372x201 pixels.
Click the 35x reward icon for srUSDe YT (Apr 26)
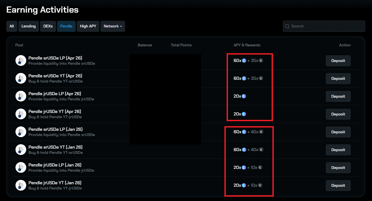point(261,78)
